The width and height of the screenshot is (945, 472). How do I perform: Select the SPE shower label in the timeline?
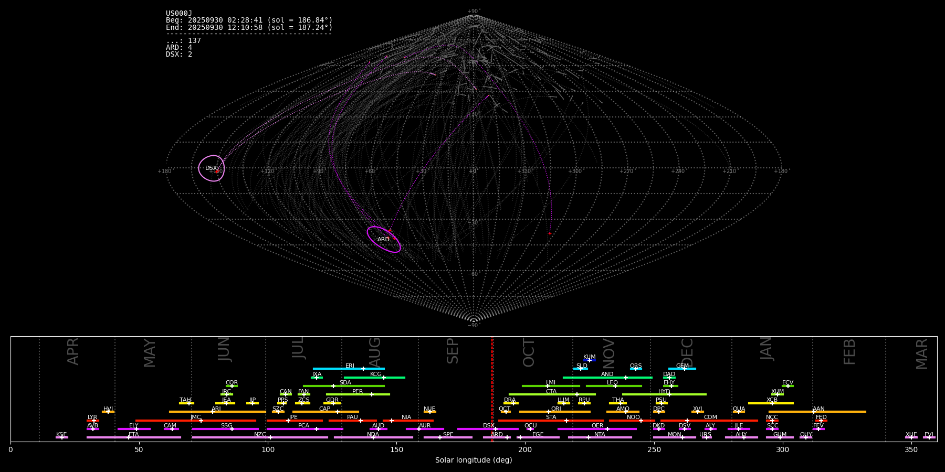(448, 435)
